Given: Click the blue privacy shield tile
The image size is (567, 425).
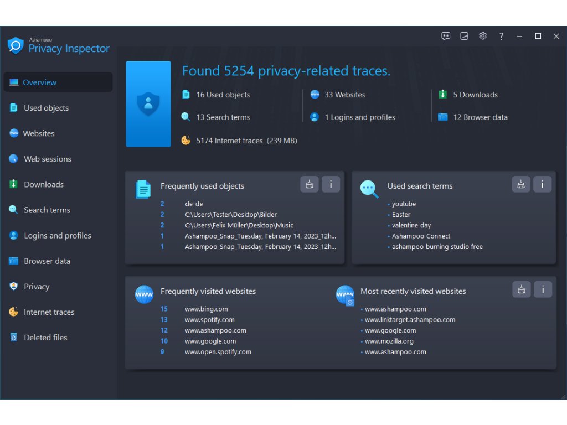Looking at the screenshot, I should pyautogui.click(x=148, y=104).
